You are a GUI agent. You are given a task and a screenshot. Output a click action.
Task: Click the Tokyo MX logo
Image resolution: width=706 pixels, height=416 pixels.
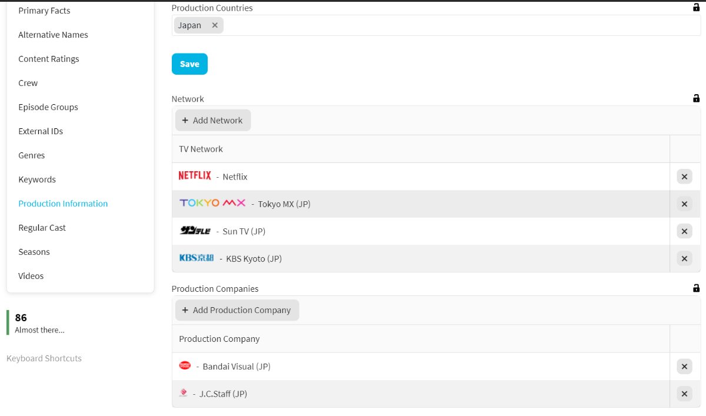[212, 203]
